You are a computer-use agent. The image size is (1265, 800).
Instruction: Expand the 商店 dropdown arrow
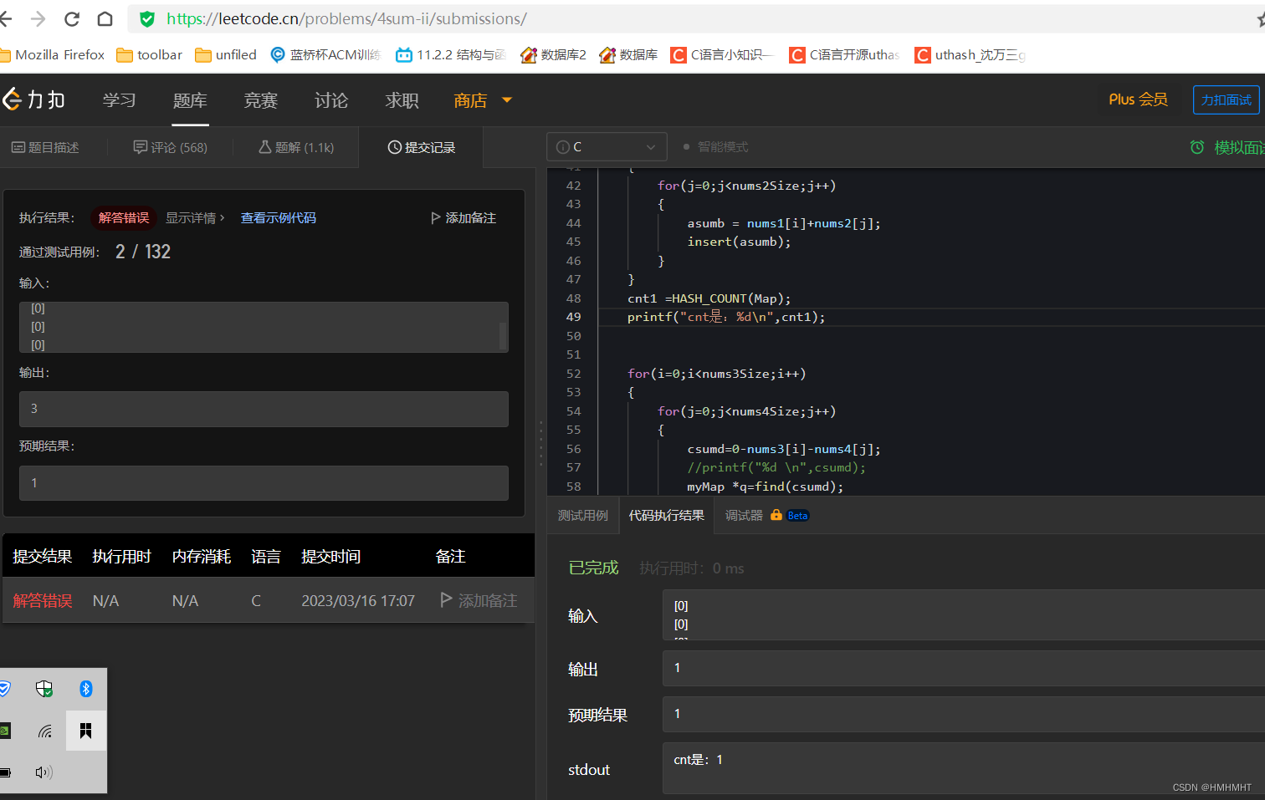506,100
